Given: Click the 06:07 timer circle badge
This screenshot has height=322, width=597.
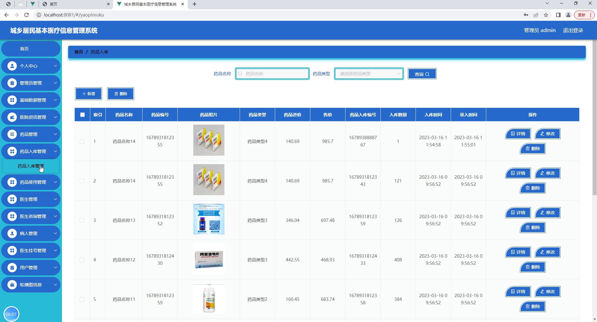Looking at the screenshot, I should click(x=11, y=314).
